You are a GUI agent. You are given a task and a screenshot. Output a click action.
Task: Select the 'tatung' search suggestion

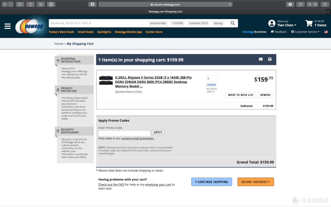click(218, 23)
